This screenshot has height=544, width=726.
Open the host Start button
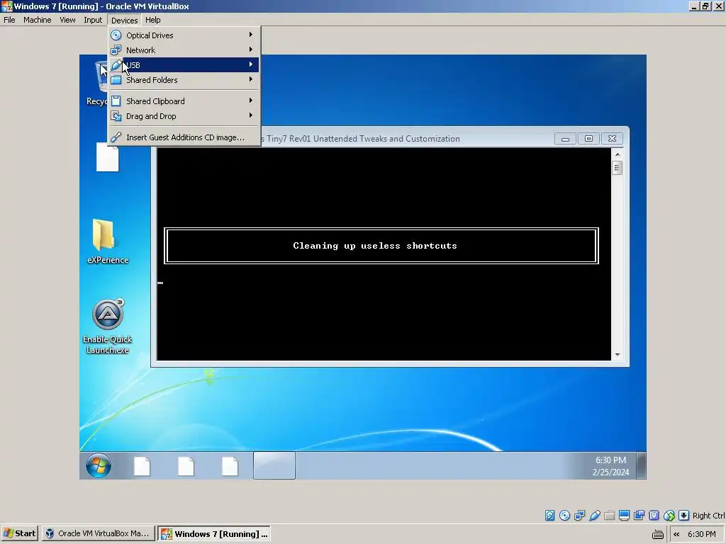(19, 533)
